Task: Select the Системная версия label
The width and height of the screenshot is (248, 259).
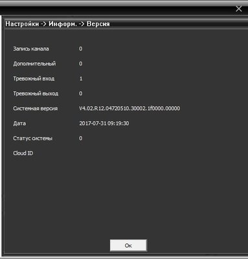Action: coord(36,108)
